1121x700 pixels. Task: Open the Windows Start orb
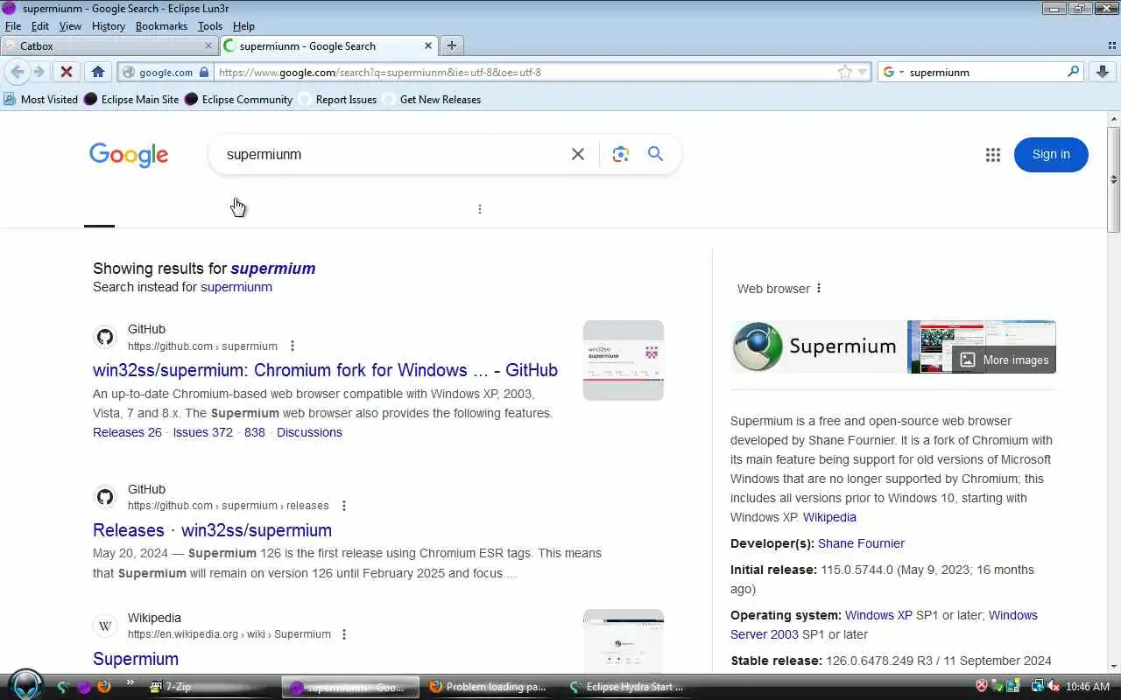coord(26,685)
